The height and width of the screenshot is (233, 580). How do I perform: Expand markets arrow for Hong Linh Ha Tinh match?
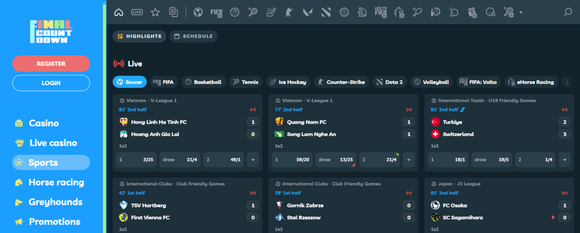click(253, 160)
